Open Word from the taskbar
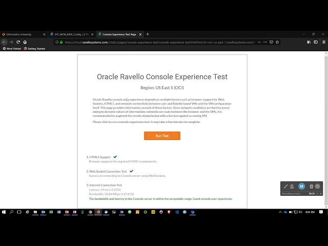This screenshot has height=246, width=328. coord(59,212)
